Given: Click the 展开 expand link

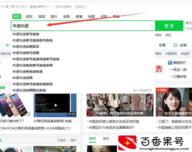Looking at the screenshot, I should pyautogui.click(x=73, y=140).
